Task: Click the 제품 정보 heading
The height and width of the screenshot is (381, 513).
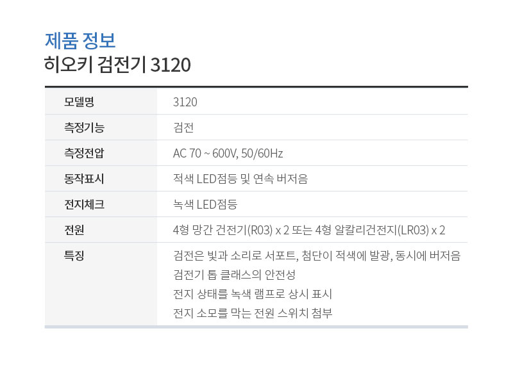Action: click(x=80, y=41)
